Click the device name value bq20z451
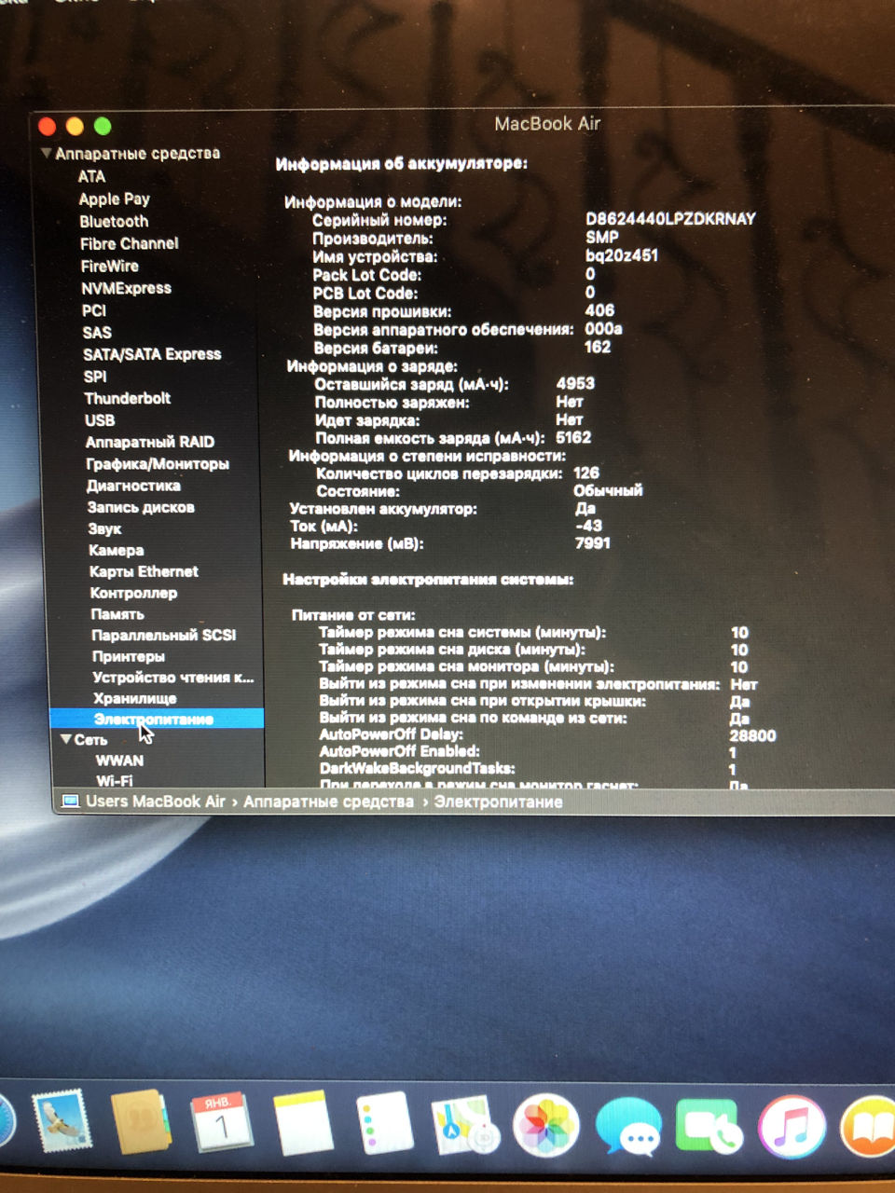 pyautogui.click(x=622, y=254)
